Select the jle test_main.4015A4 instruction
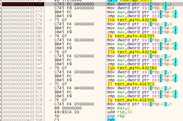 pyautogui.click(x=132, y=52)
